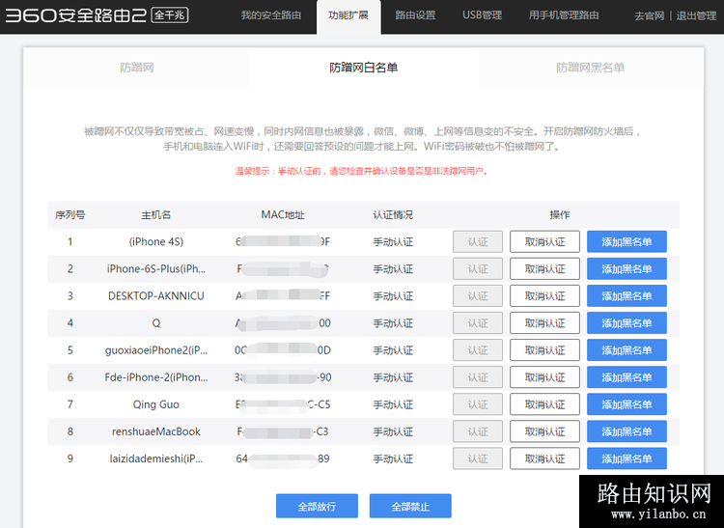Click the red 温馨提示 warning text
724x528 pixels.
(362, 171)
